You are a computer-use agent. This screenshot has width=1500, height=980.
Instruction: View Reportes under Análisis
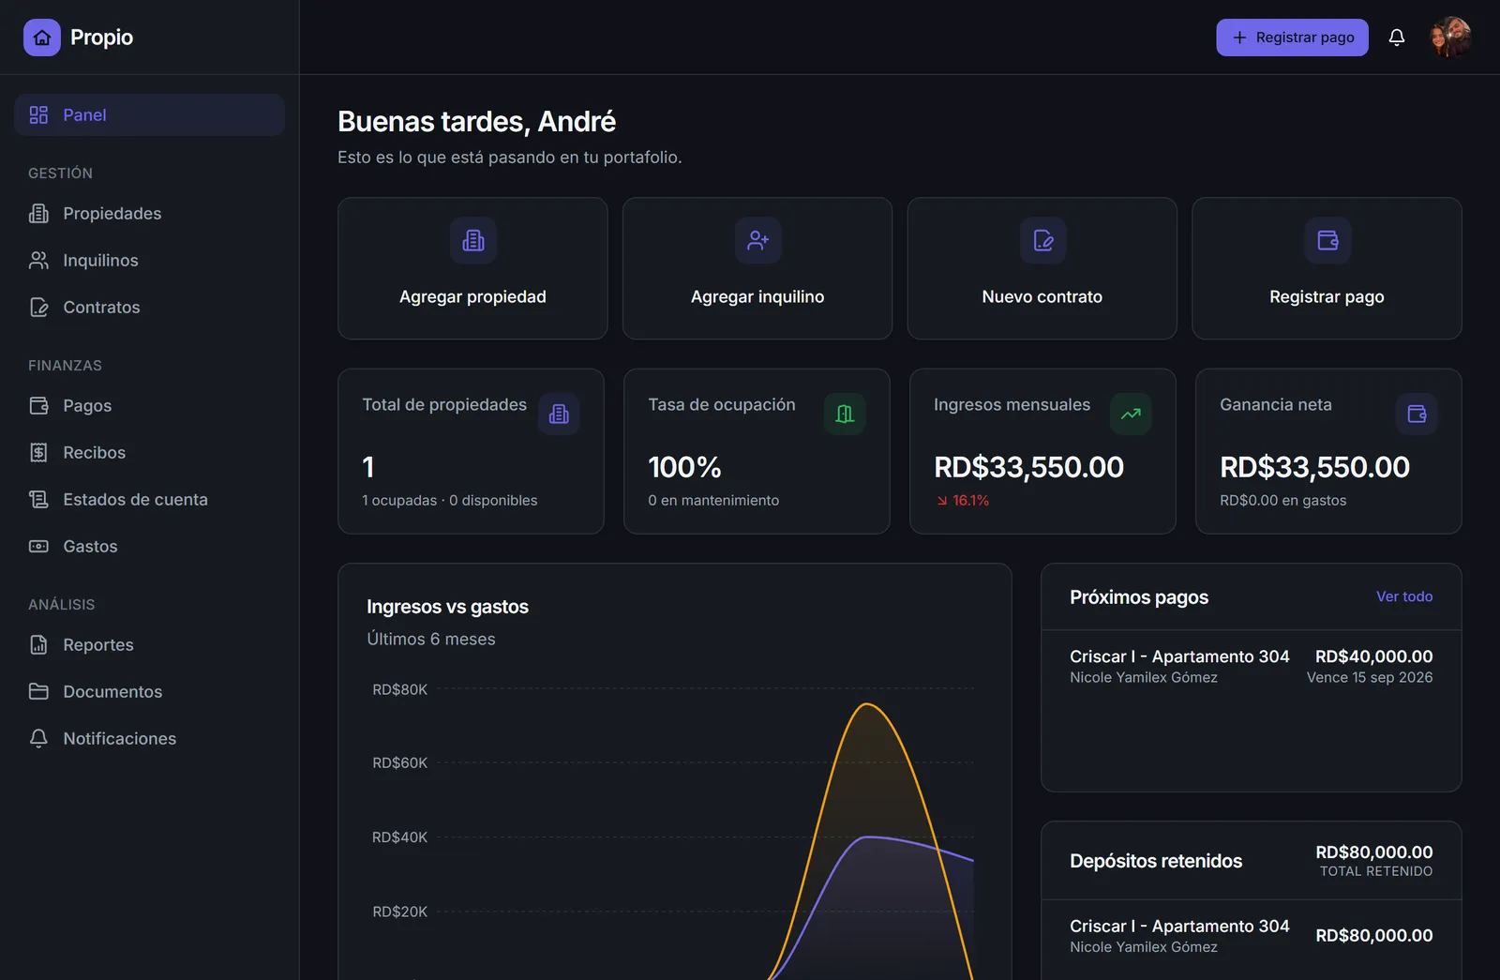click(x=149, y=645)
